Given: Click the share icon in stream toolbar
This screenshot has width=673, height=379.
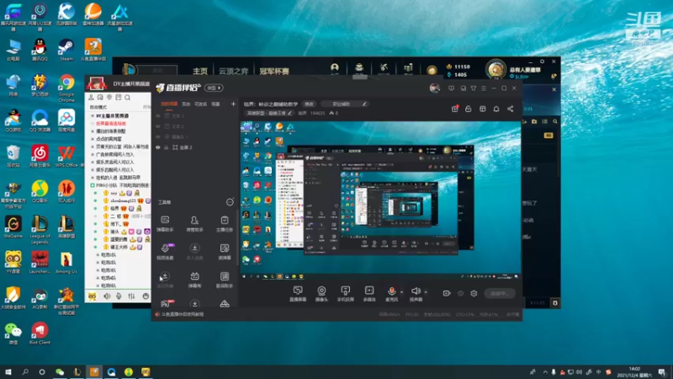Looking at the screenshot, I should pyautogui.click(x=511, y=109).
